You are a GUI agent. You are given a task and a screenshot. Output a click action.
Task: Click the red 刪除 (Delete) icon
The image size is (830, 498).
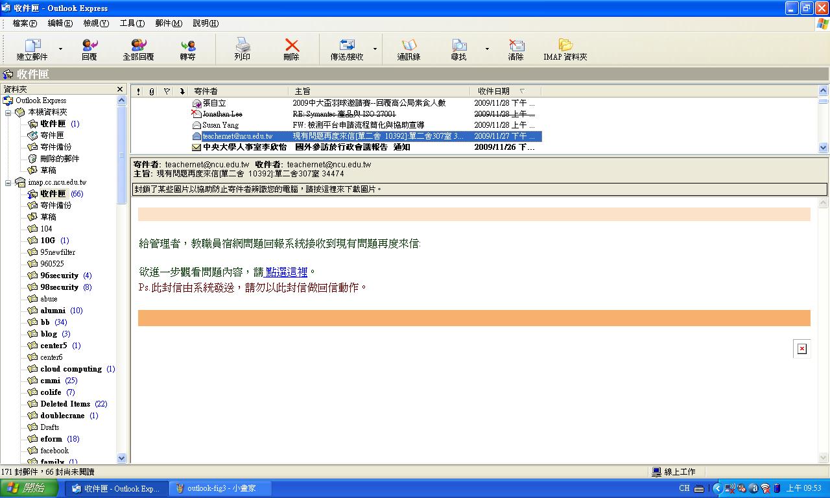coord(292,45)
